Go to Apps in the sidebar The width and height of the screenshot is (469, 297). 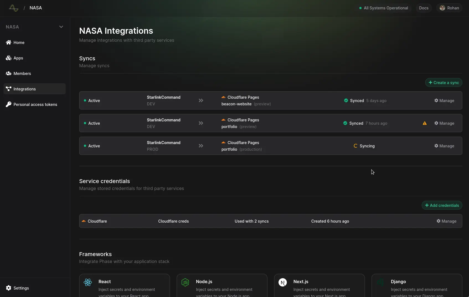tap(18, 58)
